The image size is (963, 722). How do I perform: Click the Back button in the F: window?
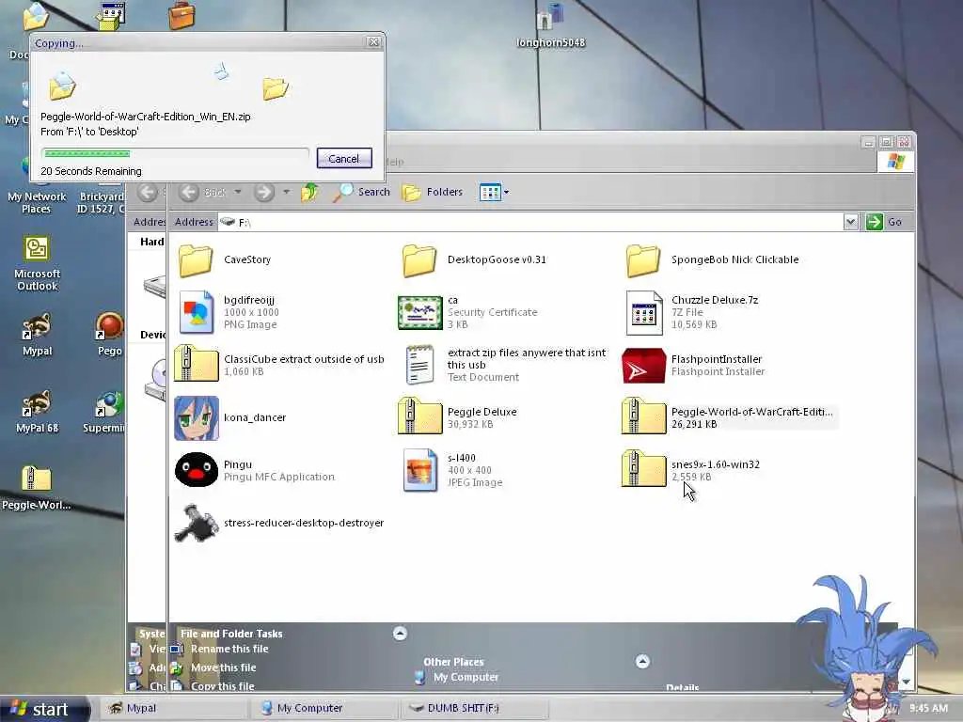click(x=203, y=192)
